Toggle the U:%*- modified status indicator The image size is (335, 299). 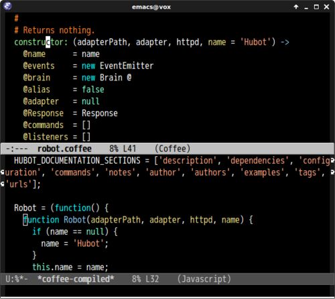point(17,279)
